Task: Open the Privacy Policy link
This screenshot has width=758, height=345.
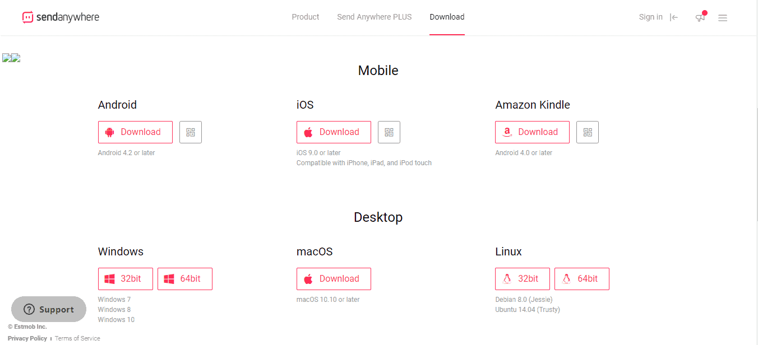Action: 27,338
